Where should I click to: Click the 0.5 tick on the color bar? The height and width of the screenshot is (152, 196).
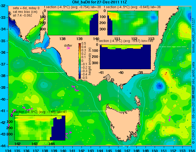(x=84, y=44)
